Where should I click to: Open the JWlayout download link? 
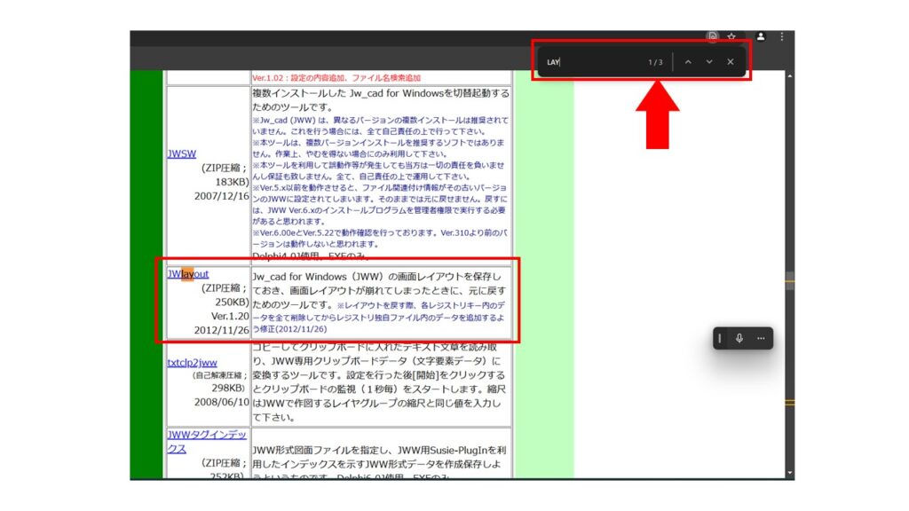click(187, 274)
